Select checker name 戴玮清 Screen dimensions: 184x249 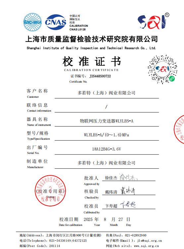click(111, 192)
